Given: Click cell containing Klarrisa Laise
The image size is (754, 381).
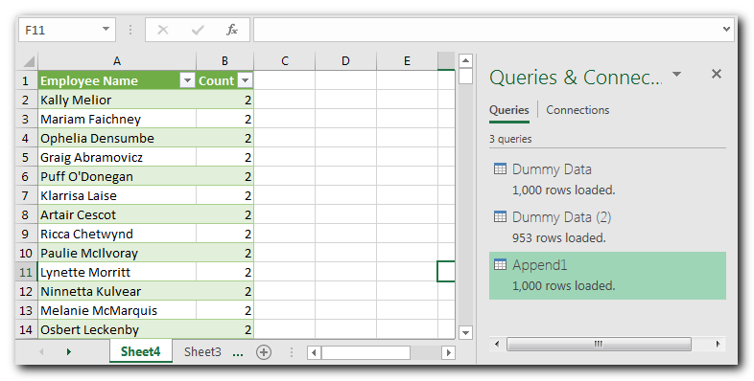Looking at the screenshot, I should click(117, 196).
